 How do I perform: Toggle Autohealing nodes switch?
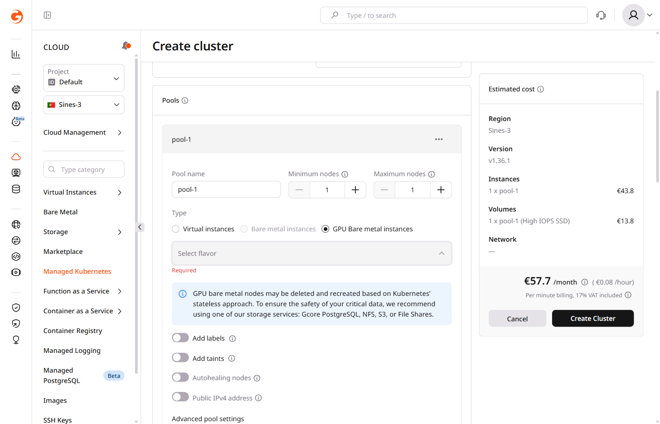(x=180, y=377)
